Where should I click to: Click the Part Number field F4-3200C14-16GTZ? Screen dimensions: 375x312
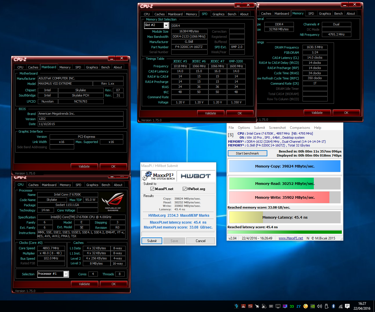189,47
